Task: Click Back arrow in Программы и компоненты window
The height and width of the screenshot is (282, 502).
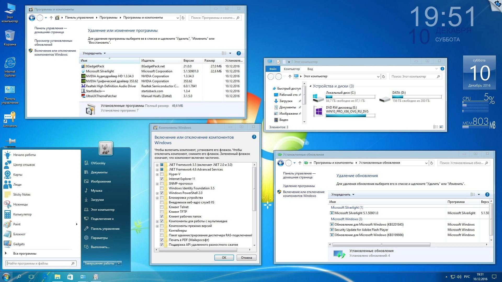Action: pyautogui.click(x=32, y=18)
